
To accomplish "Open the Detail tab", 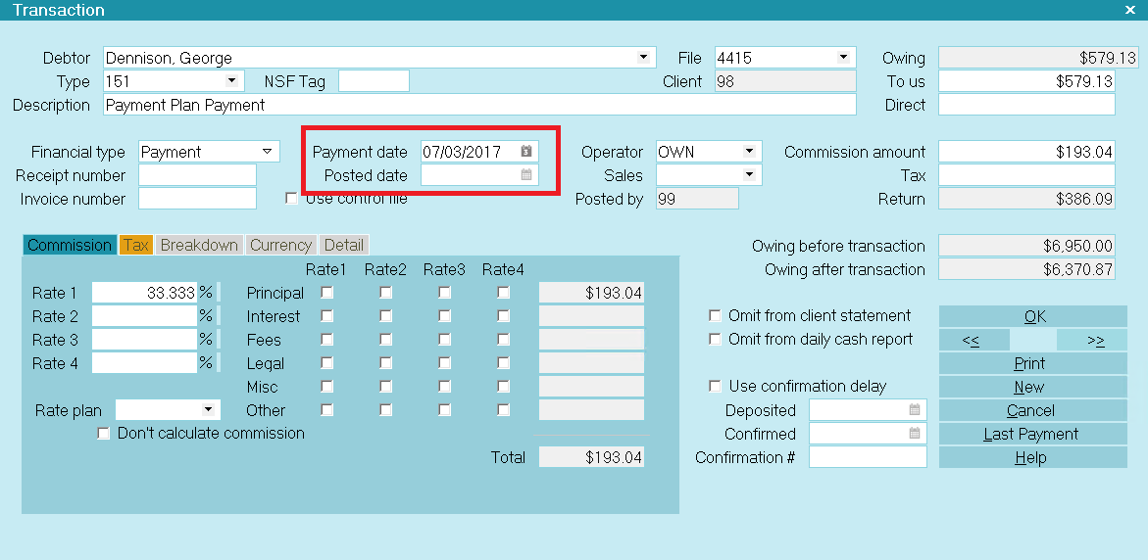I will click(343, 245).
